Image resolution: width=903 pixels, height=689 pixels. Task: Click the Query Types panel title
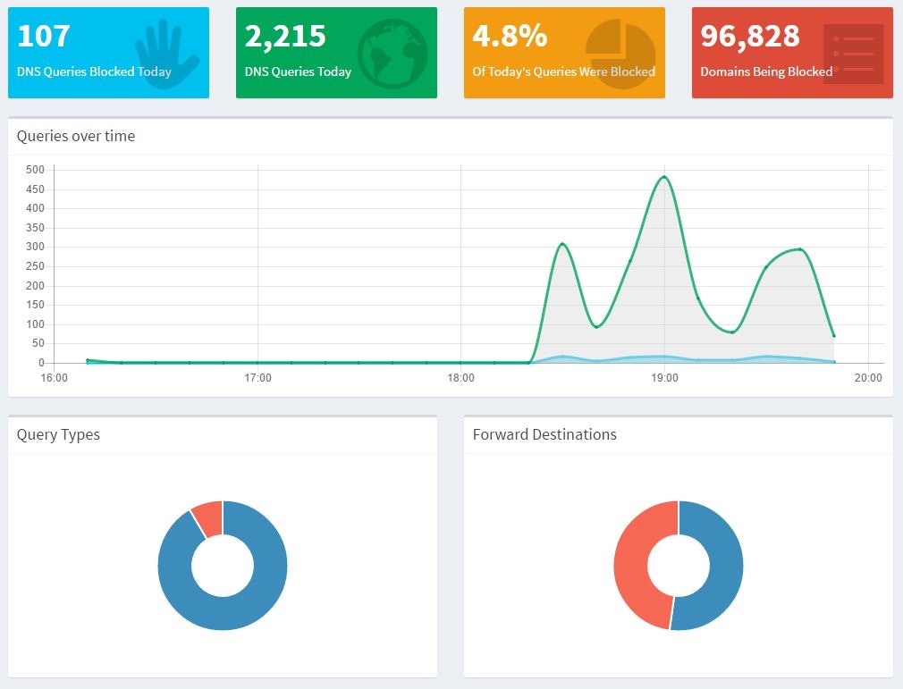[58, 434]
